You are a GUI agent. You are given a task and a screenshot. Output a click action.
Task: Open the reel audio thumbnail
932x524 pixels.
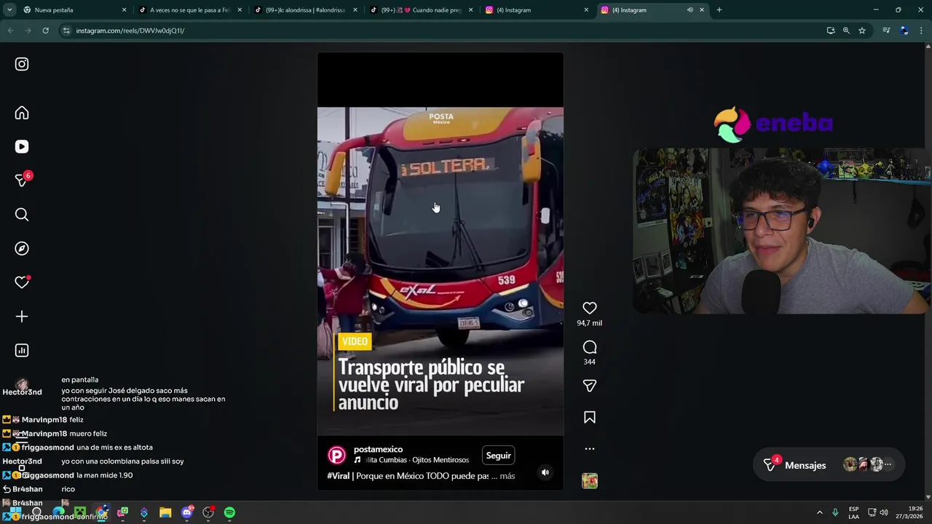coord(590,481)
